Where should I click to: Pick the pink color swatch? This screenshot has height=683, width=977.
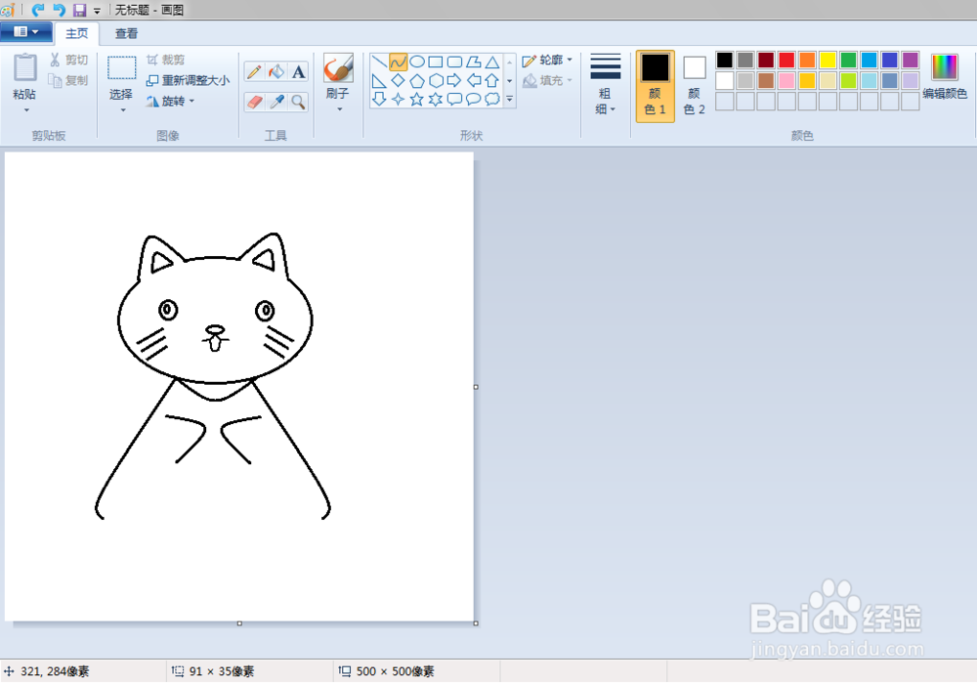[786, 80]
